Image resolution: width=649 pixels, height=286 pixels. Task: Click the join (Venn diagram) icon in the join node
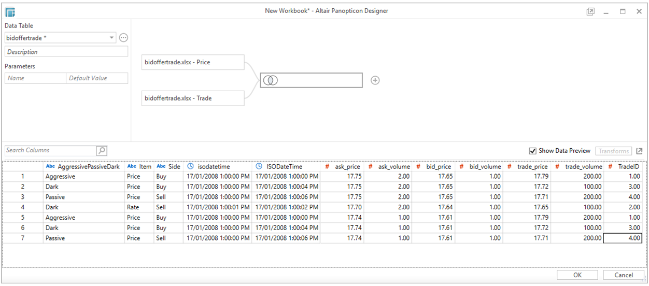pyautogui.click(x=271, y=80)
